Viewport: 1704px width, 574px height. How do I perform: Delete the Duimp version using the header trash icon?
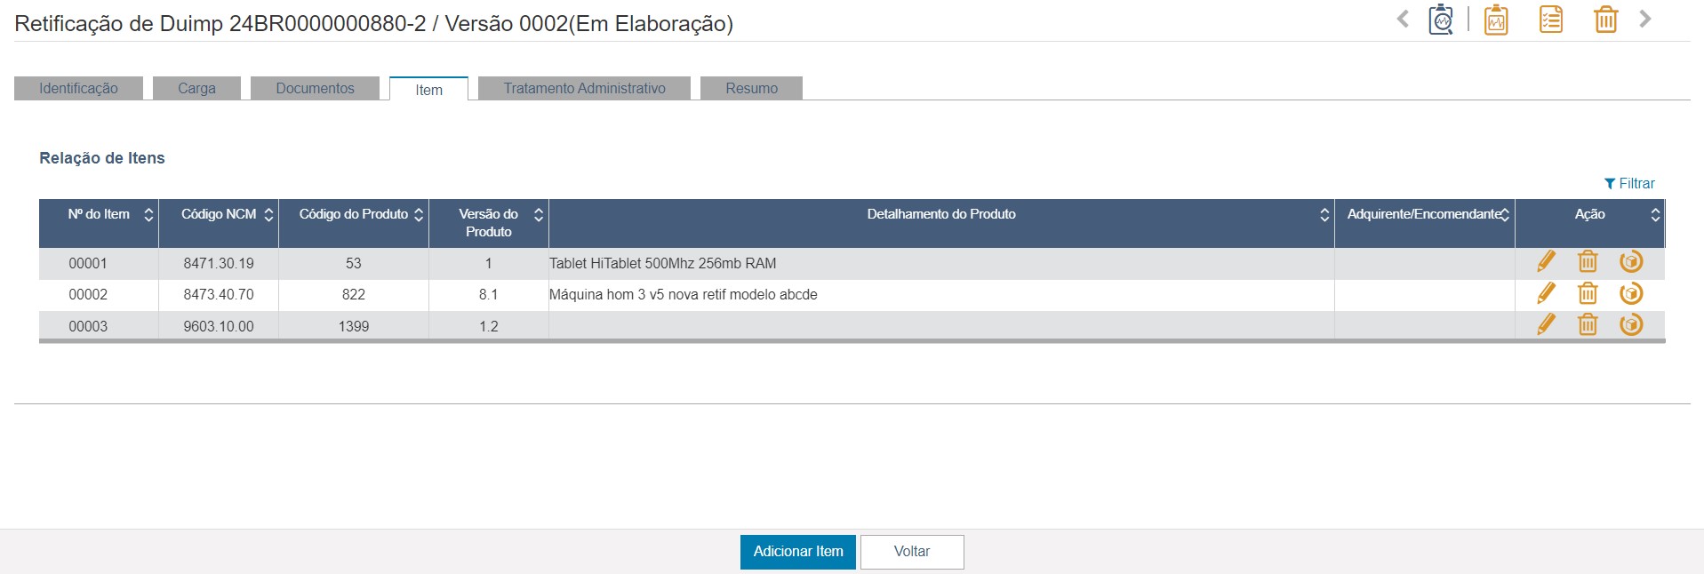1605,20
